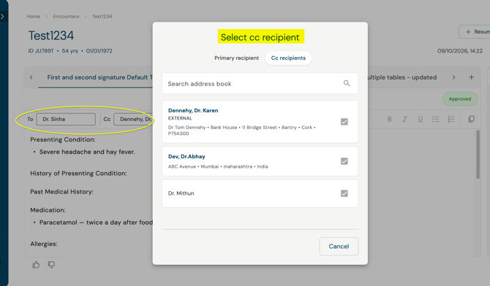This screenshot has width=490, height=286.
Task: Give thumbs up feedback on the note
Action: pyautogui.click(x=36, y=265)
